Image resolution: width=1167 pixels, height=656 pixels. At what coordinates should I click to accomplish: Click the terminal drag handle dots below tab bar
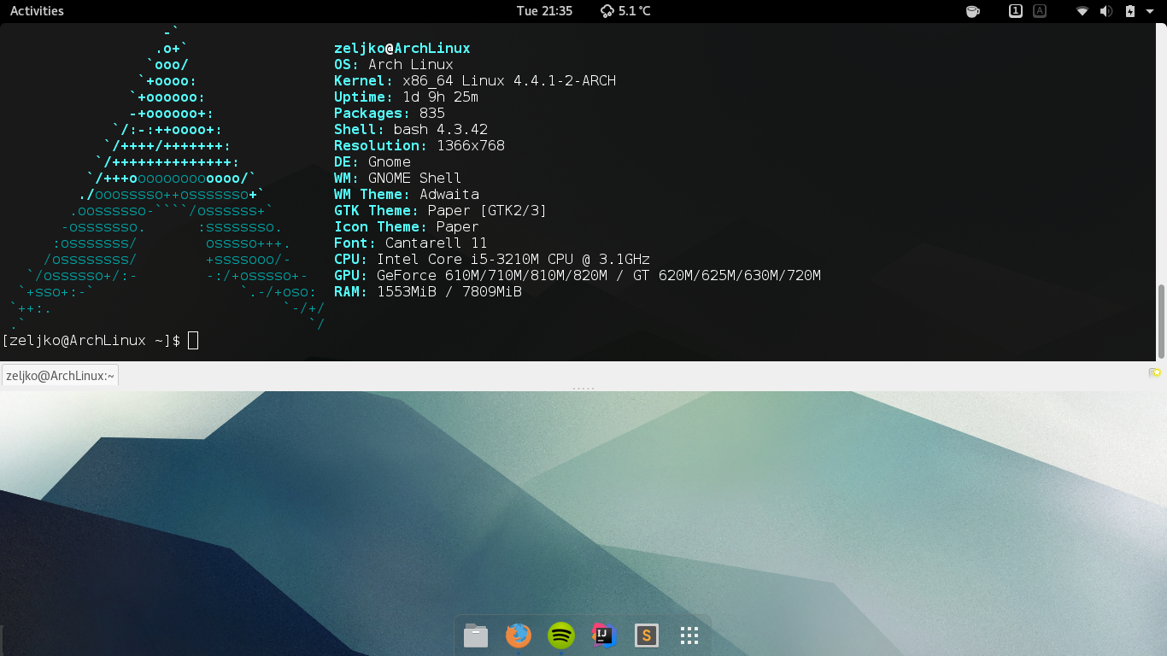point(583,389)
